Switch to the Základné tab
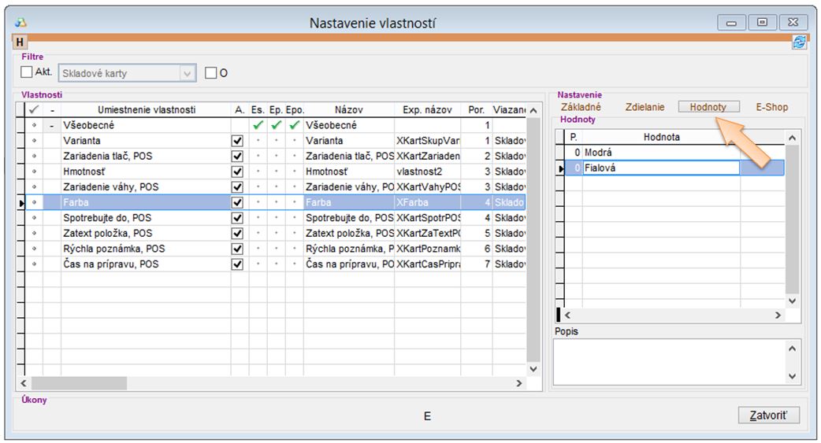This screenshot has height=443, width=821. [581, 107]
